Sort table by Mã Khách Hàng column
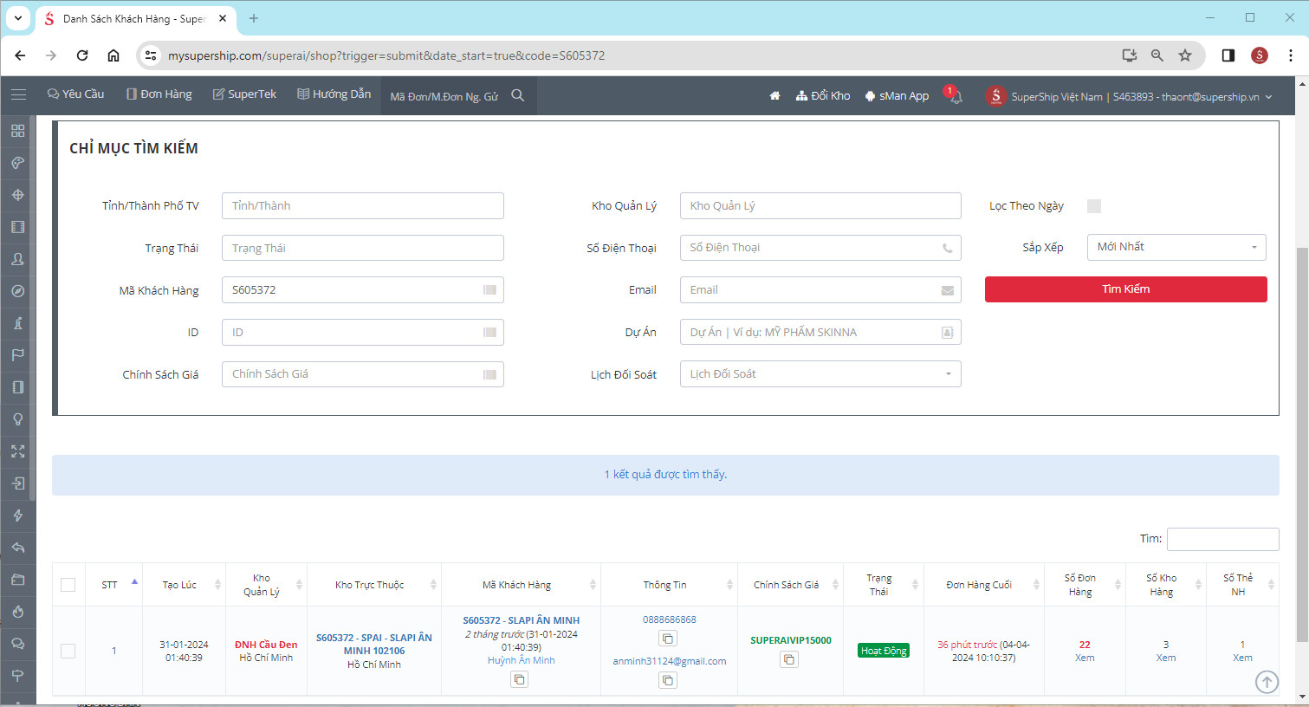 [521, 585]
